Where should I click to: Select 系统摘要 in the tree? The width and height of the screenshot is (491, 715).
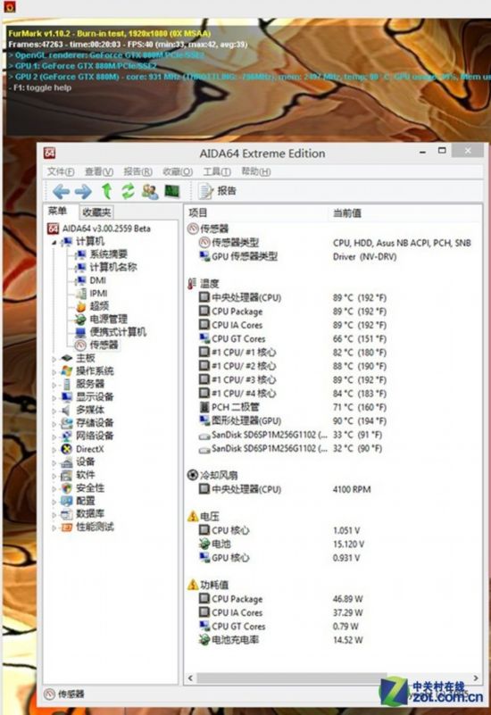pyautogui.click(x=109, y=254)
